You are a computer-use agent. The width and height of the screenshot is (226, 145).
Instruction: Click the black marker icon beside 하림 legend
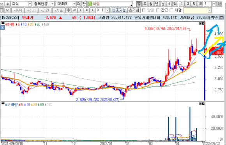coord(3,23)
